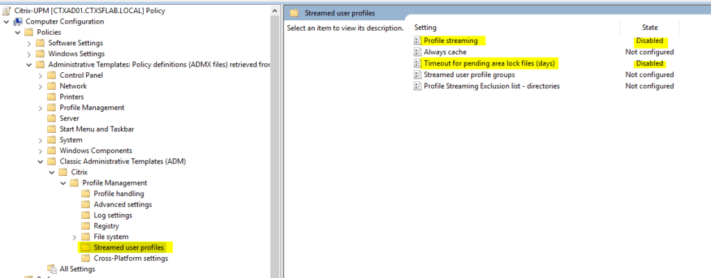This screenshot has height=278, width=711.
Task: Select Cross-Platform settings in the tree
Action: click(x=131, y=259)
